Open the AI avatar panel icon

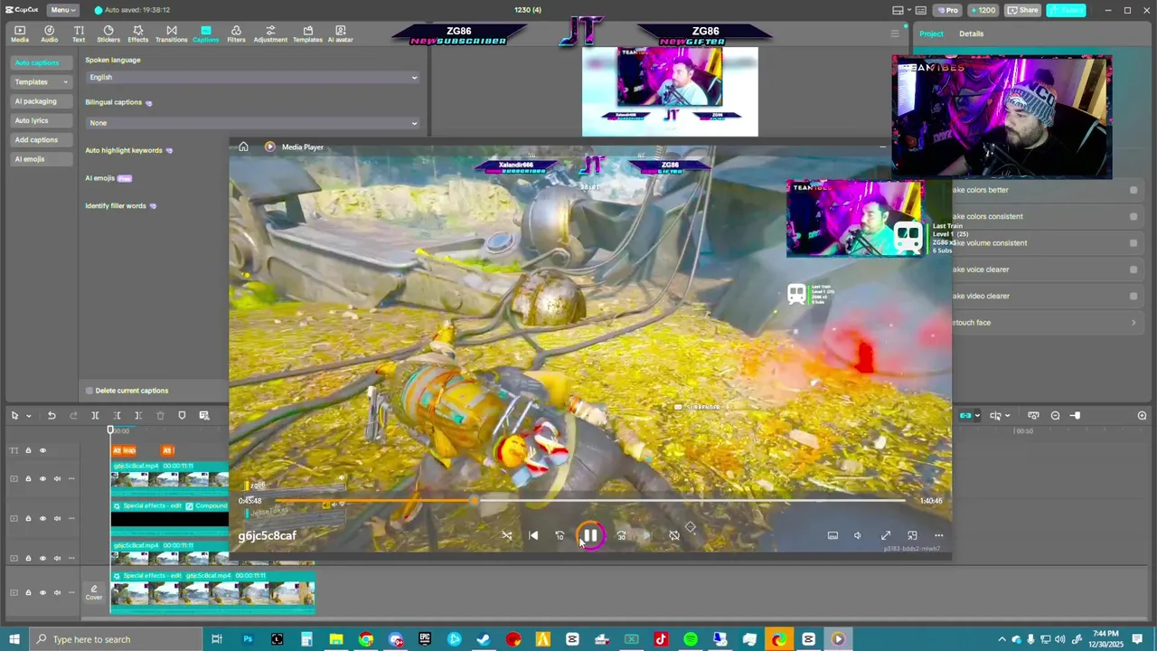click(341, 33)
